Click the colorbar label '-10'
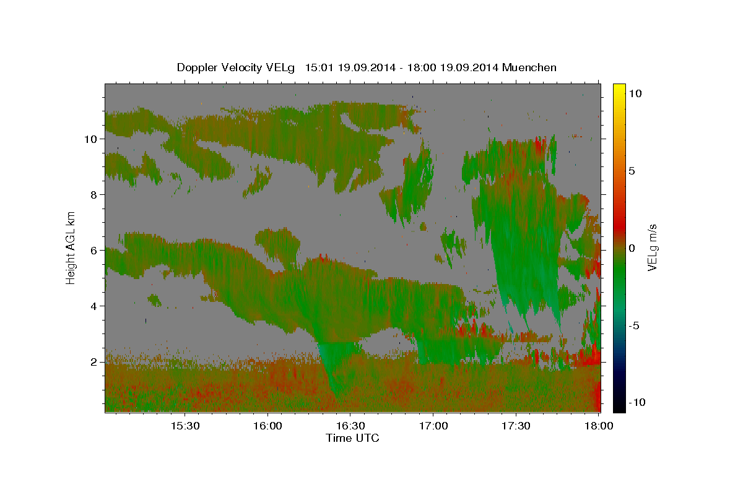743x495 pixels. coord(636,402)
